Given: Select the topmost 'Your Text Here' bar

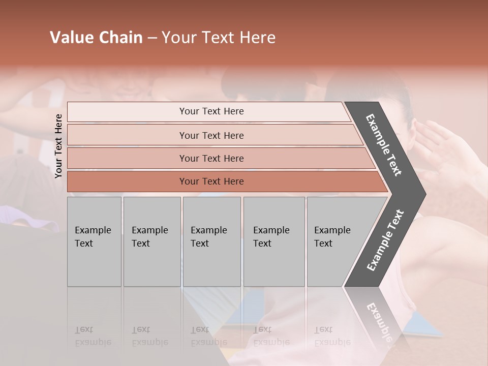Looking at the screenshot, I should pyautogui.click(x=211, y=111).
